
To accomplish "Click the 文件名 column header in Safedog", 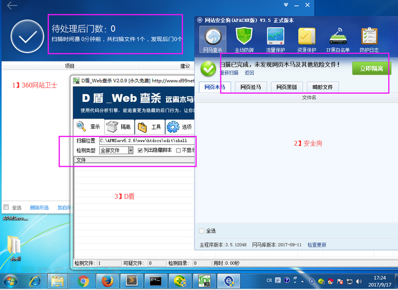I will point(309,97).
